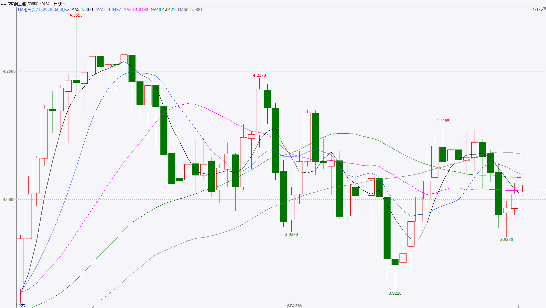
Task: Click the 4.2500 price axis label
Action: coord(9,71)
